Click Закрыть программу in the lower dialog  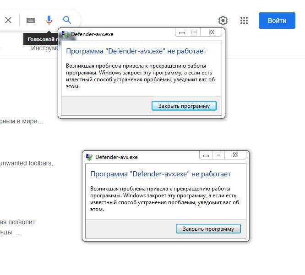pos(208,228)
